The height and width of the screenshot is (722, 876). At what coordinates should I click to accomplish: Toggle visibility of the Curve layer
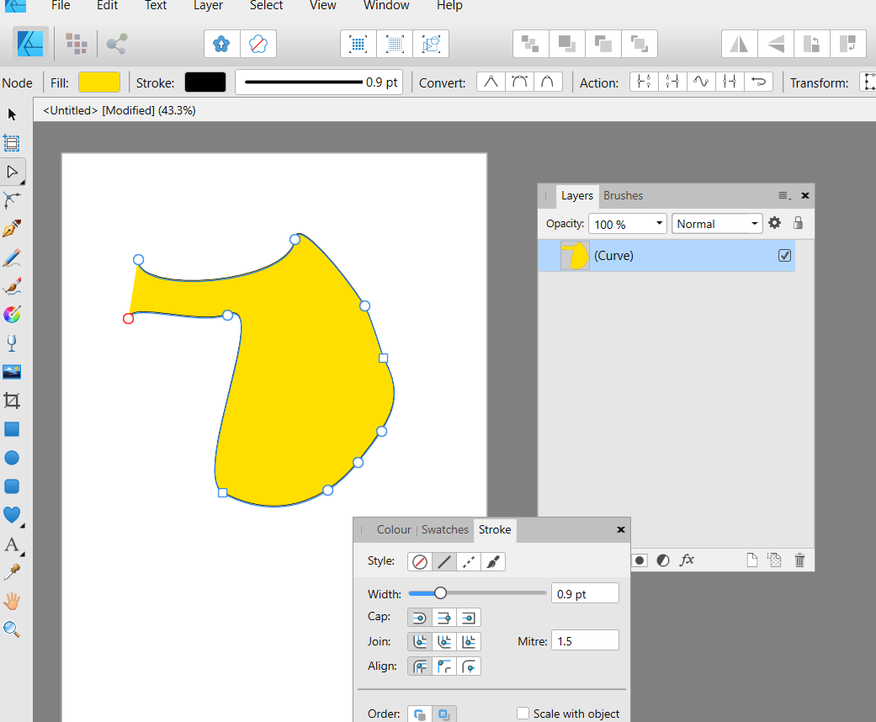point(784,256)
